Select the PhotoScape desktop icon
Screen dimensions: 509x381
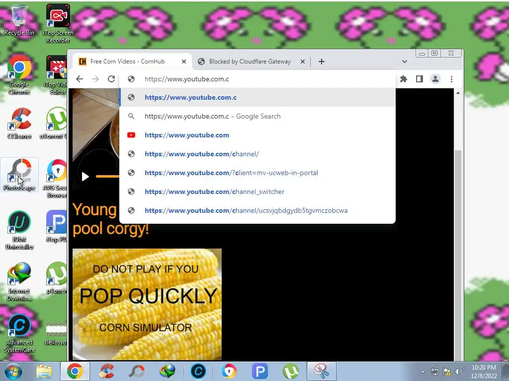coord(19,175)
